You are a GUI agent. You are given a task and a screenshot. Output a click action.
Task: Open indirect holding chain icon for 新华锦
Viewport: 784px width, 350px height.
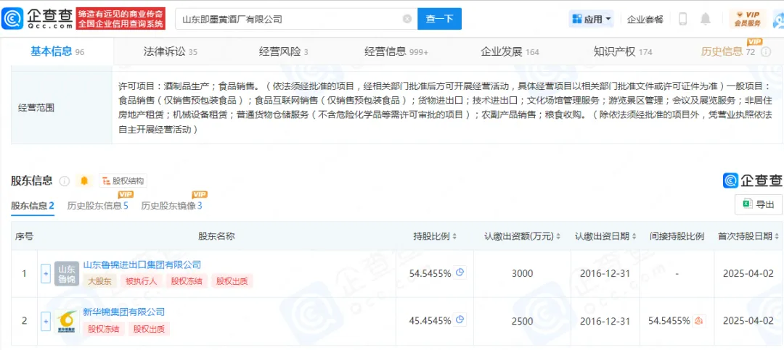click(700, 320)
